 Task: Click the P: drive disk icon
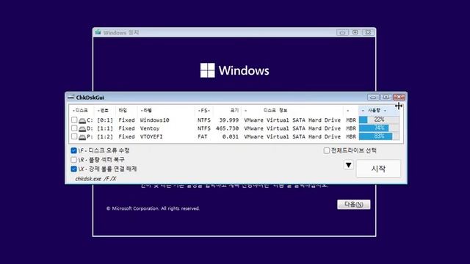(82, 137)
